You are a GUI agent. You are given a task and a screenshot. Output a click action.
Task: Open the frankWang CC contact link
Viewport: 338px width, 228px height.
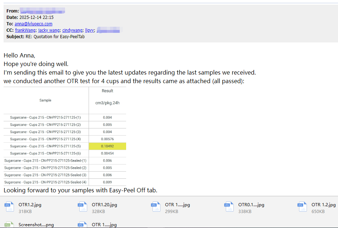click(25, 30)
